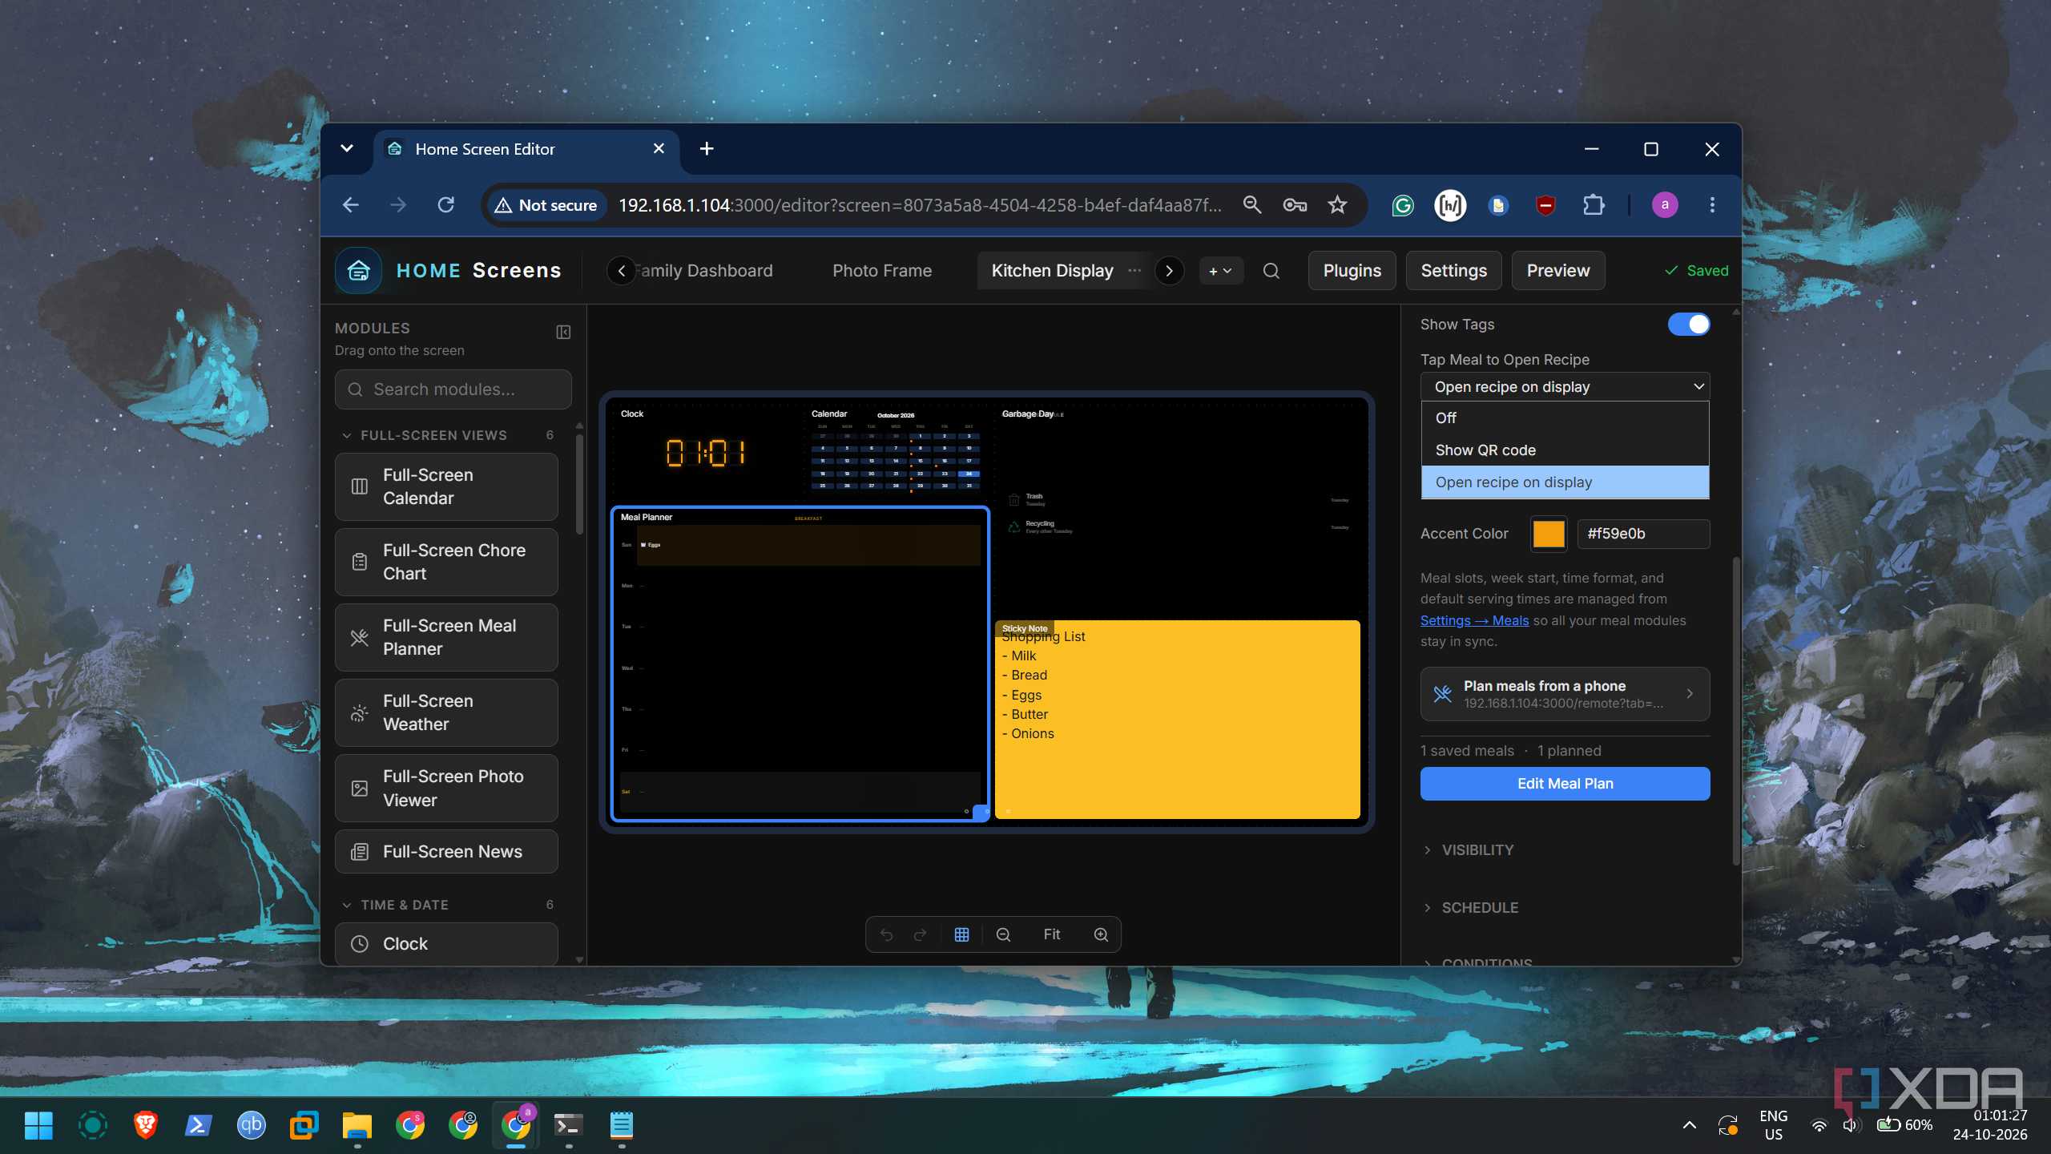This screenshot has width=2051, height=1154.
Task: Open Tap Meal to Open Recipe dropdown
Action: 1565,387
